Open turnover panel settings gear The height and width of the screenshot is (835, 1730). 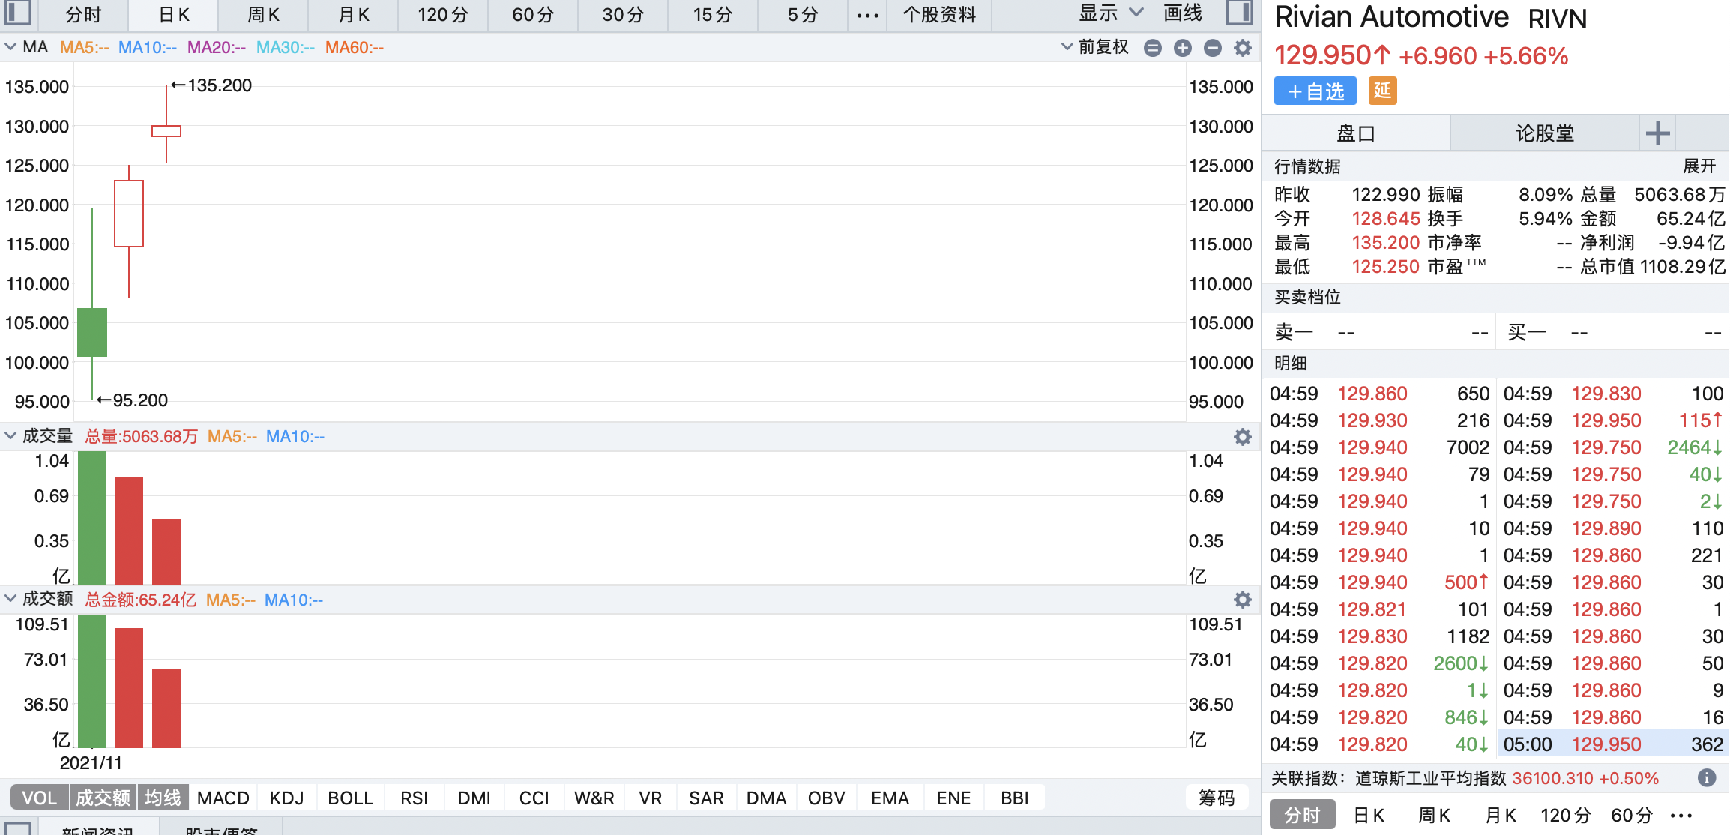pyautogui.click(x=1243, y=600)
